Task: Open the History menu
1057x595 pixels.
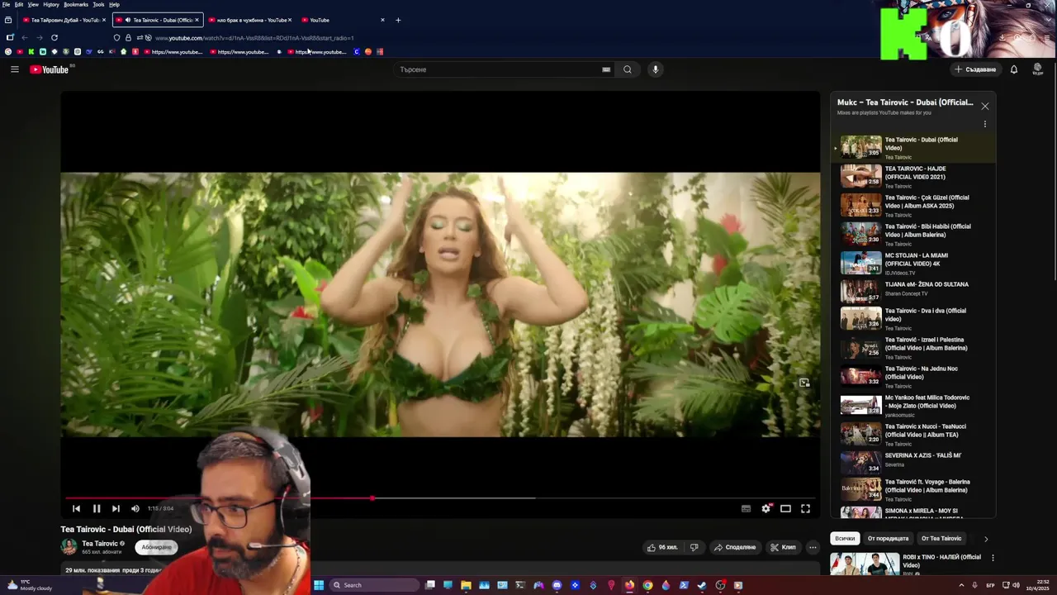Action: (51, 4)
